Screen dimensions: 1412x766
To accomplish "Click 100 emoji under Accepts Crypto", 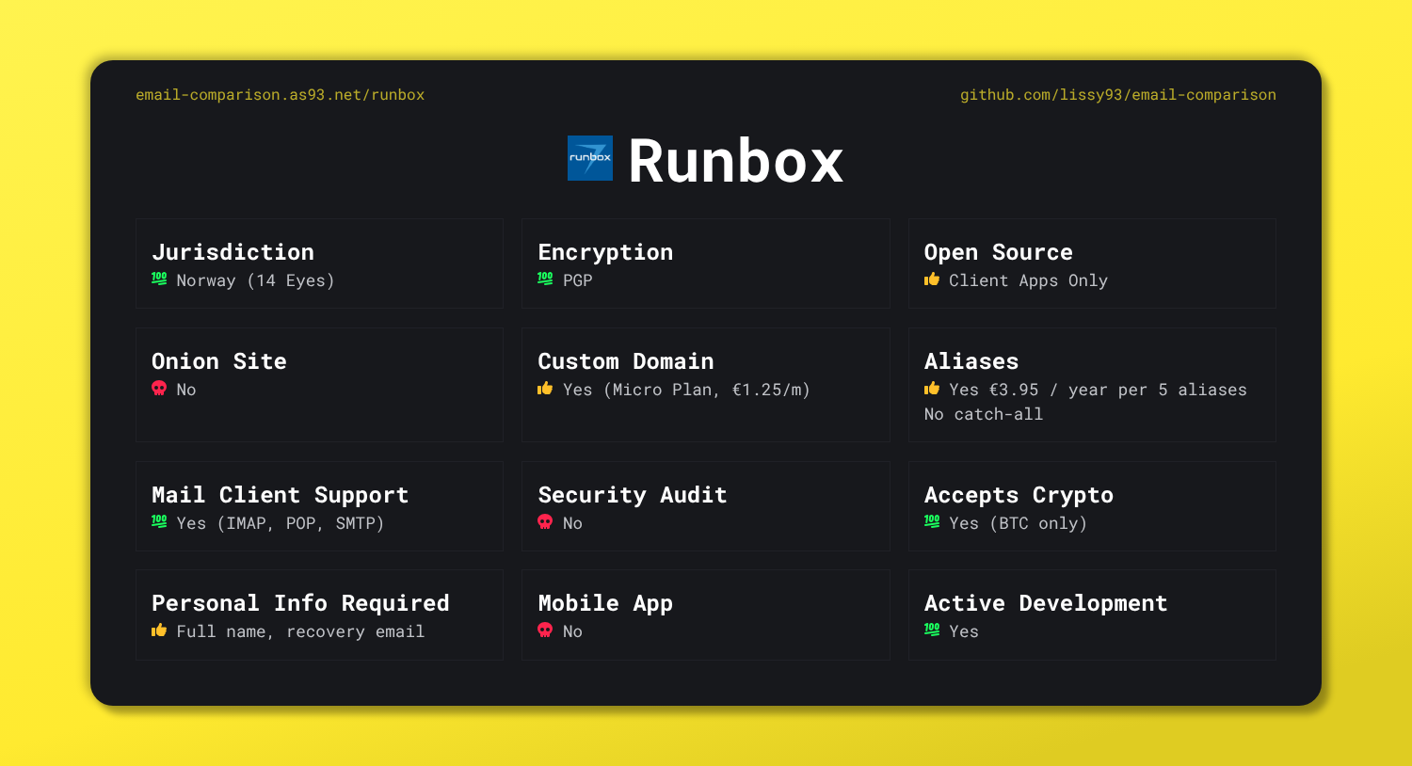I will coord(932,521).
